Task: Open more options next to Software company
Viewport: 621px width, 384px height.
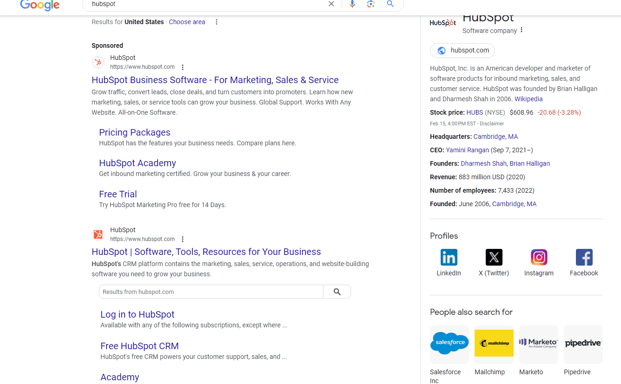Action: pyautogui.click(x=522, y=30)
